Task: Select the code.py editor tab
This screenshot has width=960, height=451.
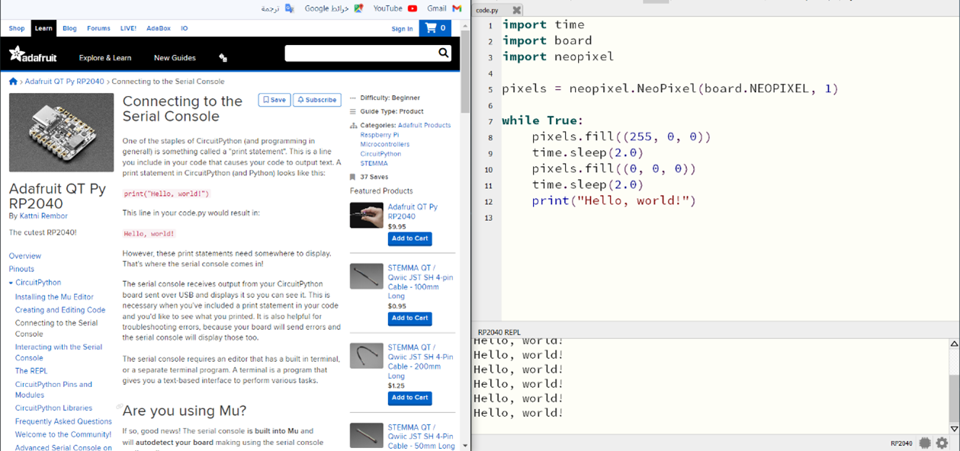Action: (489, 10)
